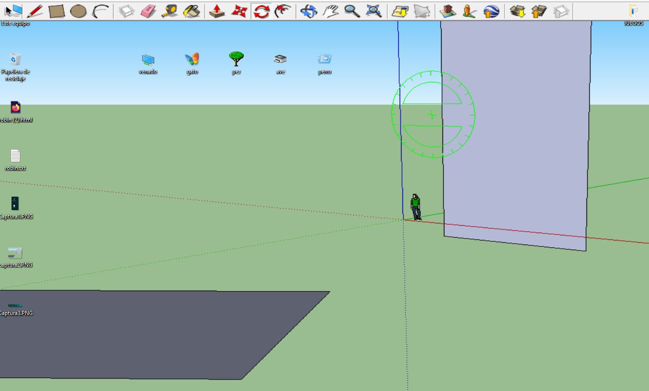Toggle the terrain display icon
The height and width of the screenshot is (391, 649).
[422, 11]
